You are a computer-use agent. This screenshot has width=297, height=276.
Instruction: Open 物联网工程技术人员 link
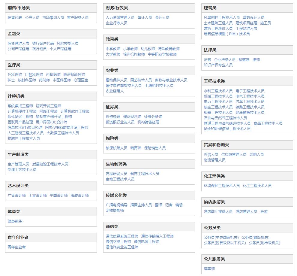[24, 138]
